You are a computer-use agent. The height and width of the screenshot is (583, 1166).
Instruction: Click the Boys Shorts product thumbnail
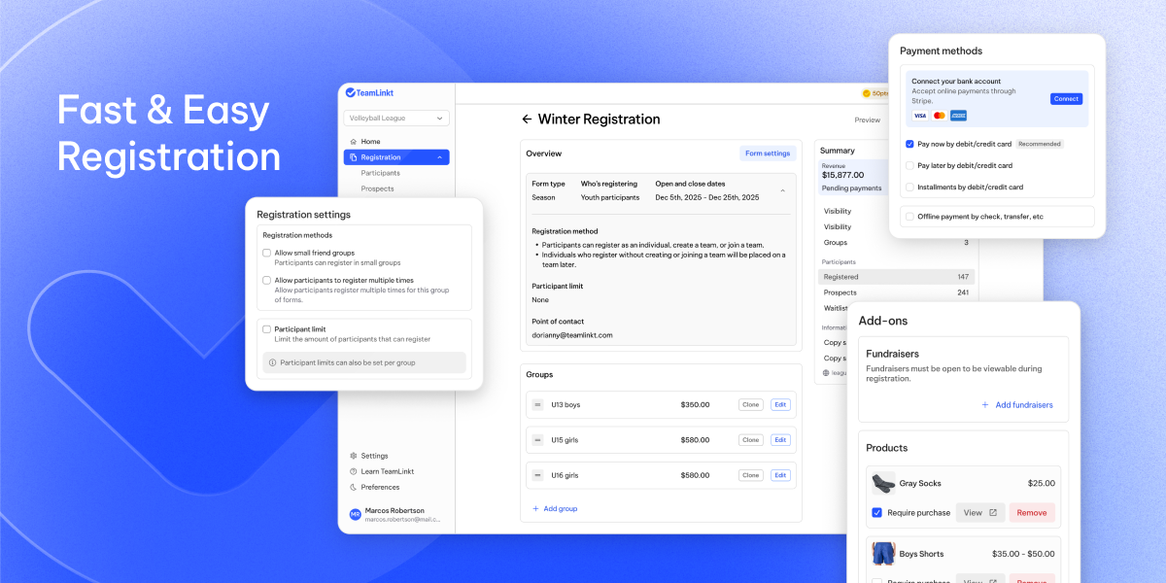pos(883,554)
